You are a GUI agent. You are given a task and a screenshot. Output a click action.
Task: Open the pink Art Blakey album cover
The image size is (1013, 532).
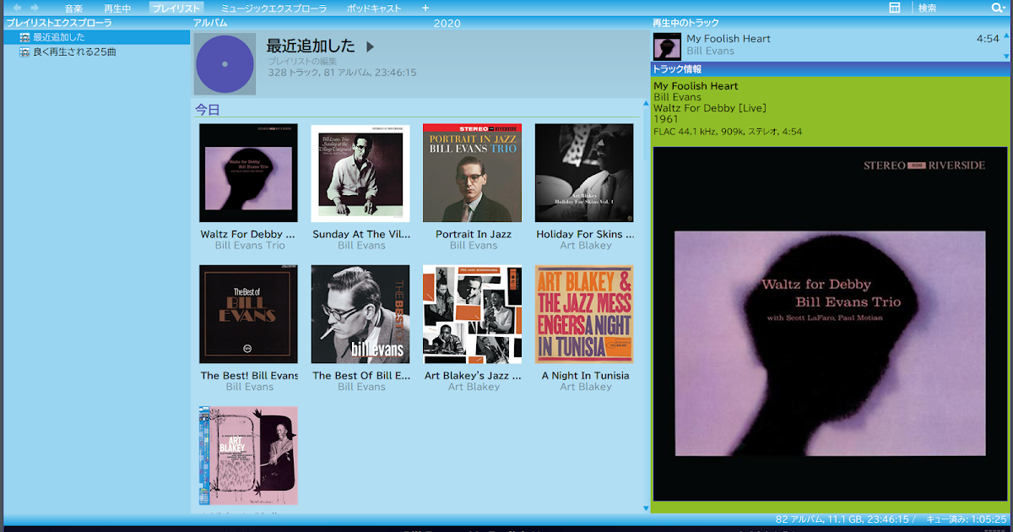pos(248,455)
